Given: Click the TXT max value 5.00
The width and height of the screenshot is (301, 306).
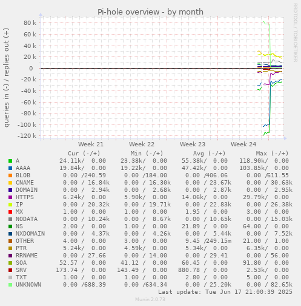Looking at the screenshot, I should click(x=254, y=277).
